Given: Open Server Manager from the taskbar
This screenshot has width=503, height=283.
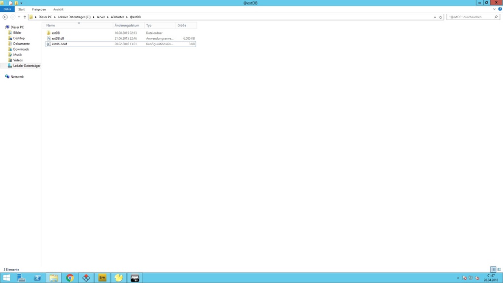Looking at the screenshot, I should 21,278.
